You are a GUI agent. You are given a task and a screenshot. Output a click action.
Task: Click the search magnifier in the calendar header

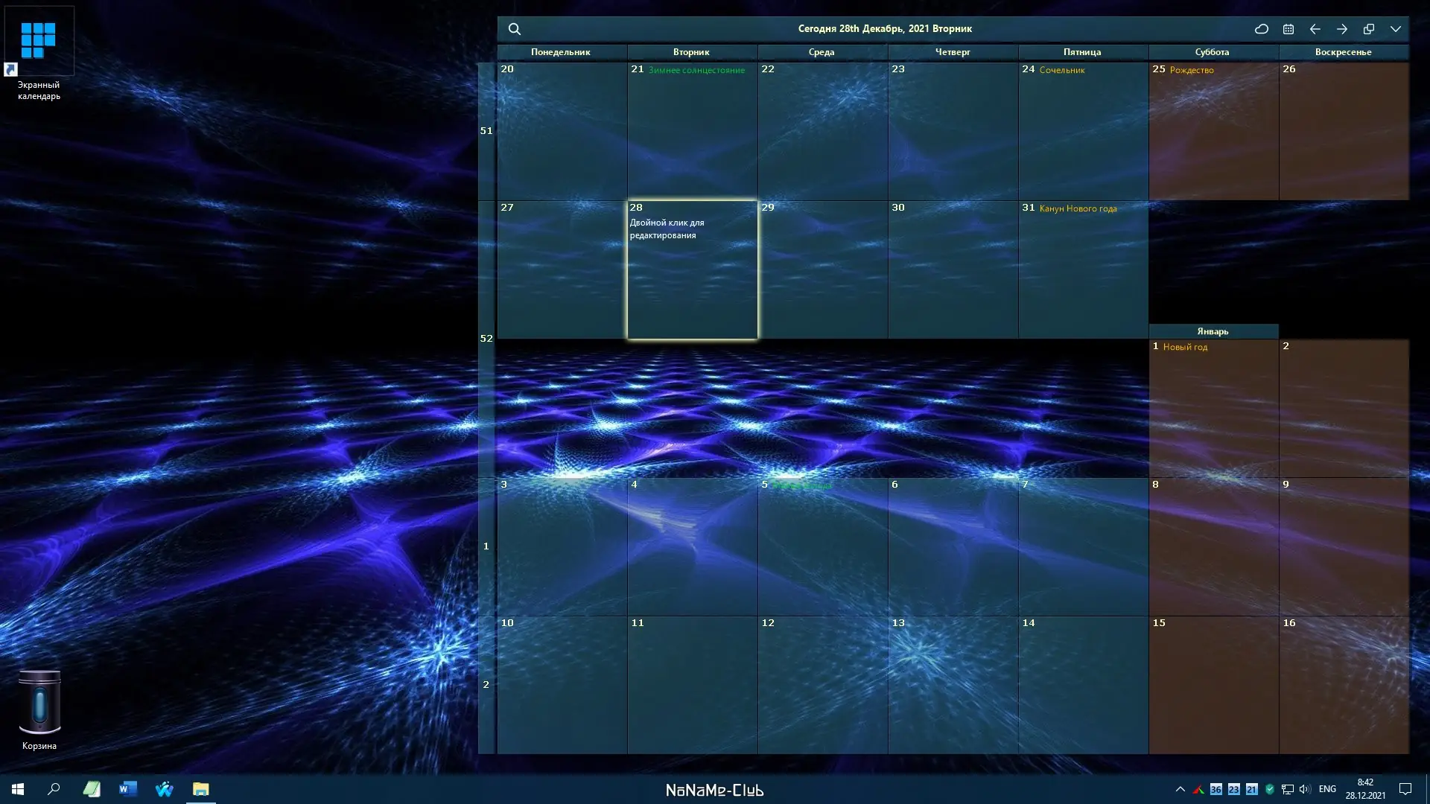point(514,29)
